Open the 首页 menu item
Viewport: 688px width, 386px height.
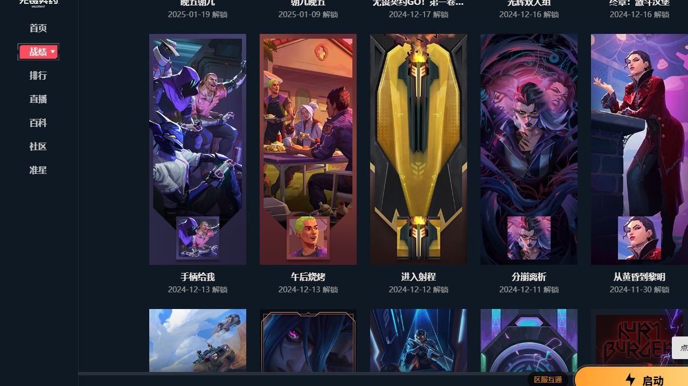tap(38, 28)
